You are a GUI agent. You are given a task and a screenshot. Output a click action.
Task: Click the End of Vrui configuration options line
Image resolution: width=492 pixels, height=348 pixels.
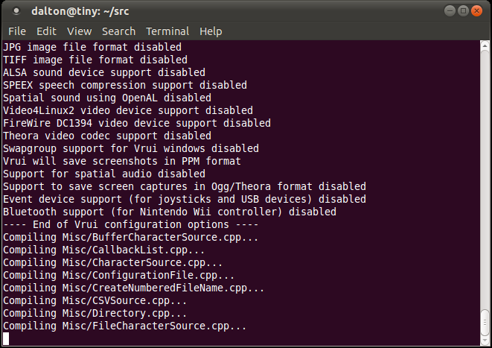130,224
